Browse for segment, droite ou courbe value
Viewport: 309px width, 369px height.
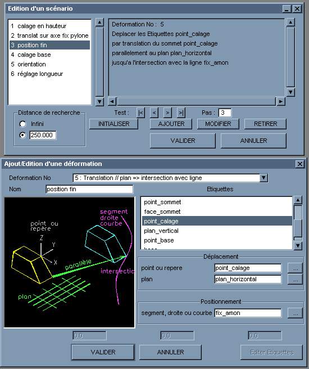coord(295,313)
